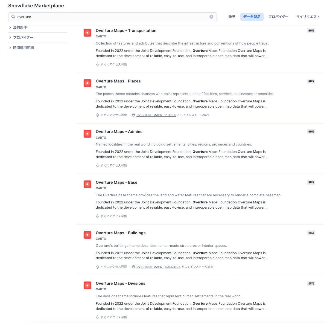
Task: Click CARTO logo for Divisions listing
Action: pos(87,285)
